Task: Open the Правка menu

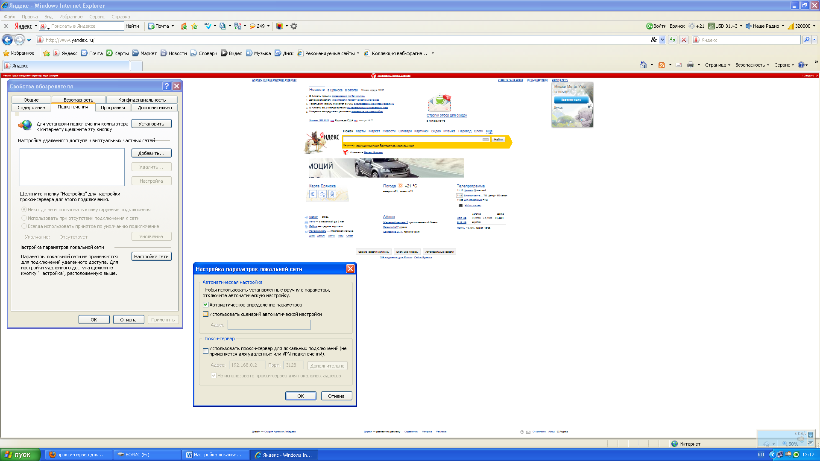Action: tap(30, 17)
